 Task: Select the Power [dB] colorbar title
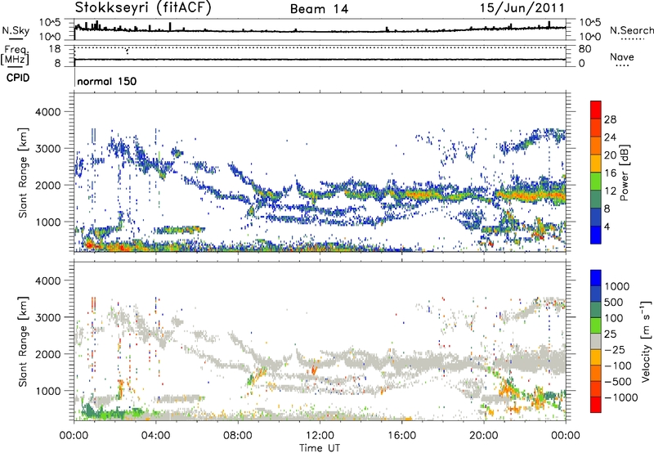[x=624, y=173]
